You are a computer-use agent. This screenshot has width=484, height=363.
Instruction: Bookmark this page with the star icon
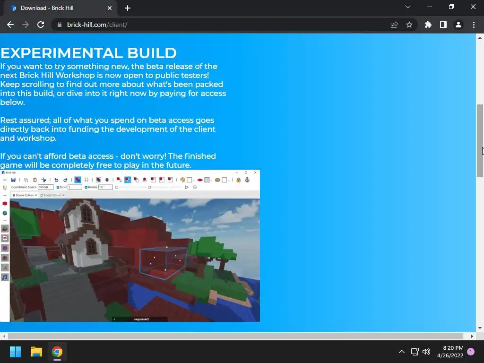(409, 25)
